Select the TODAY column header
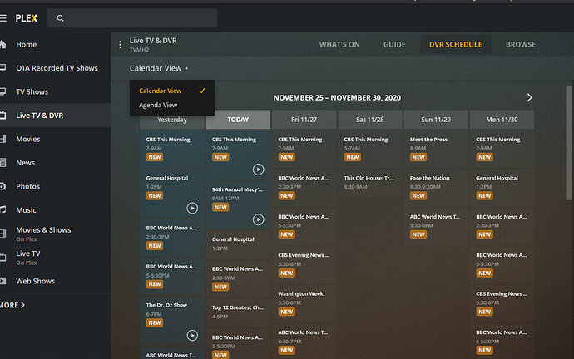The width and height of the screenshot is (574, 359). coord(238,120)
